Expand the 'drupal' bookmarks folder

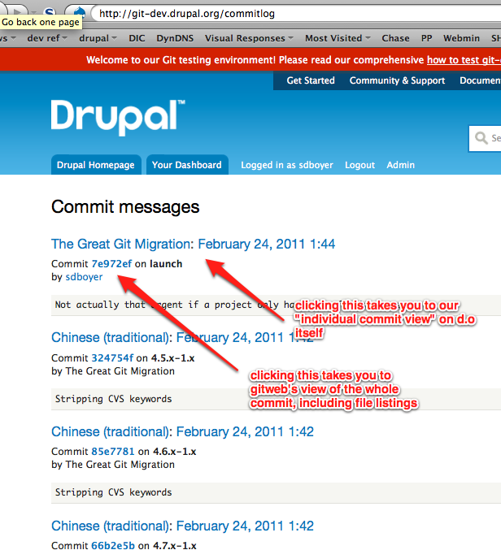(x=98, y=38)
